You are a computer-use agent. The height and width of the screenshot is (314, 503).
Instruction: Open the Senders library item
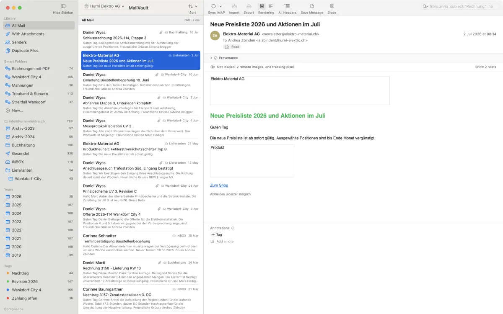39,42
